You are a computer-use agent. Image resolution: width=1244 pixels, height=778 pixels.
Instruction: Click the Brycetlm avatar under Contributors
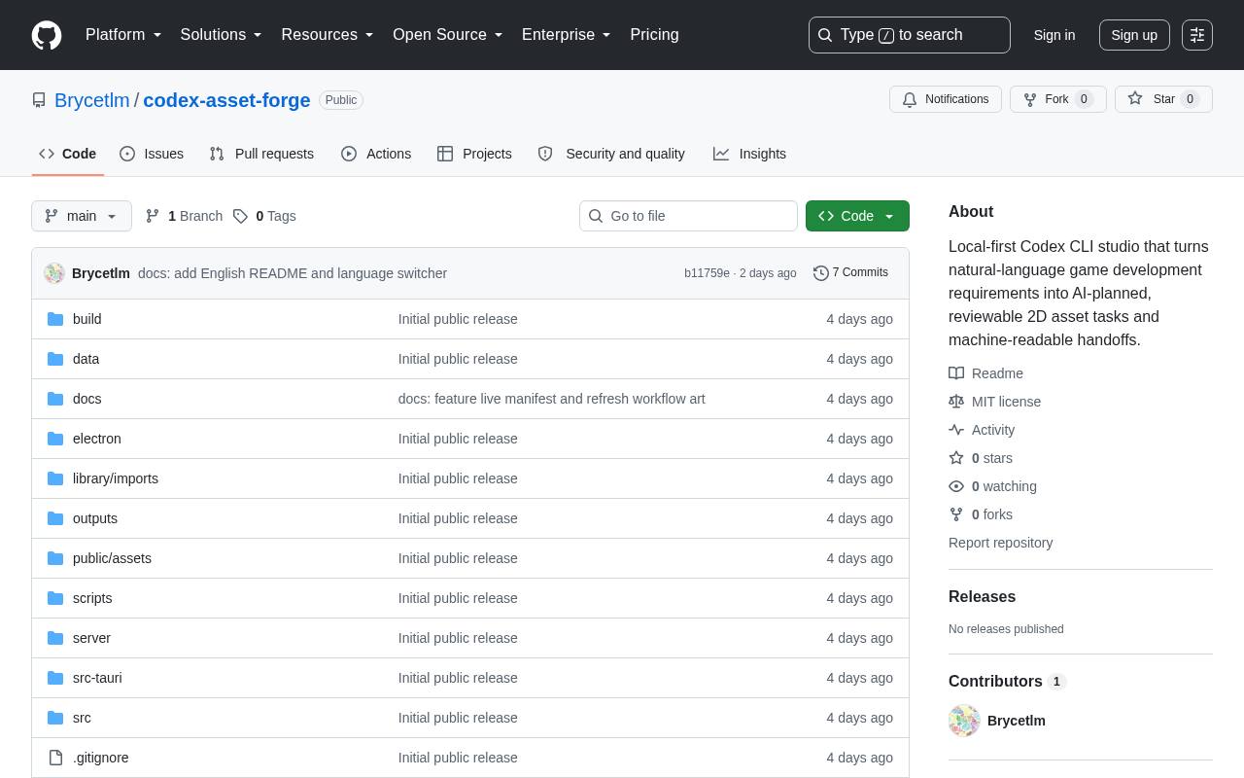[x=964, y=721]
